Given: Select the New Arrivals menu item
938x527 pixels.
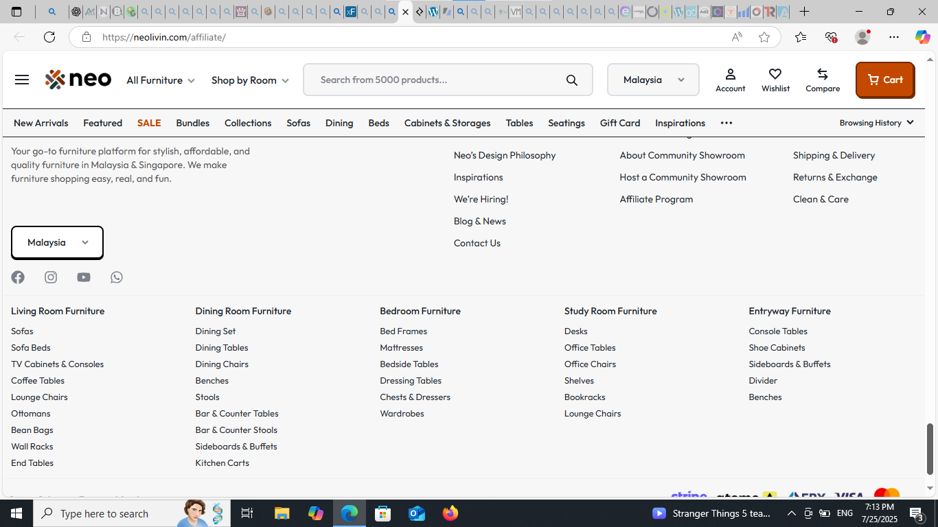Looking at the screenshot, I should tap(41, 123).
